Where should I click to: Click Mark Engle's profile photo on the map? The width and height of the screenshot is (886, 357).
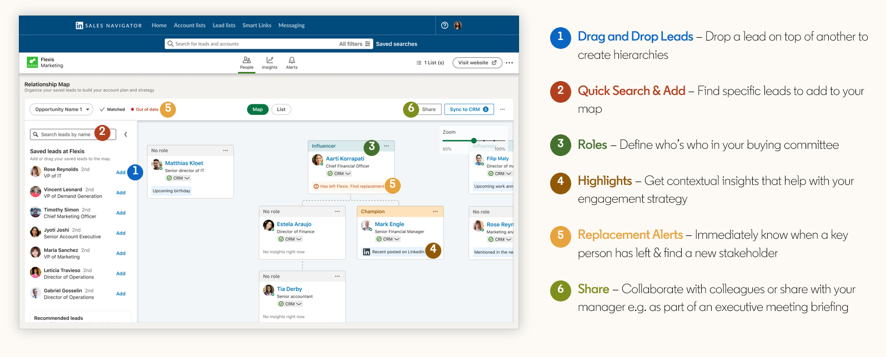[x=366, y=225]
